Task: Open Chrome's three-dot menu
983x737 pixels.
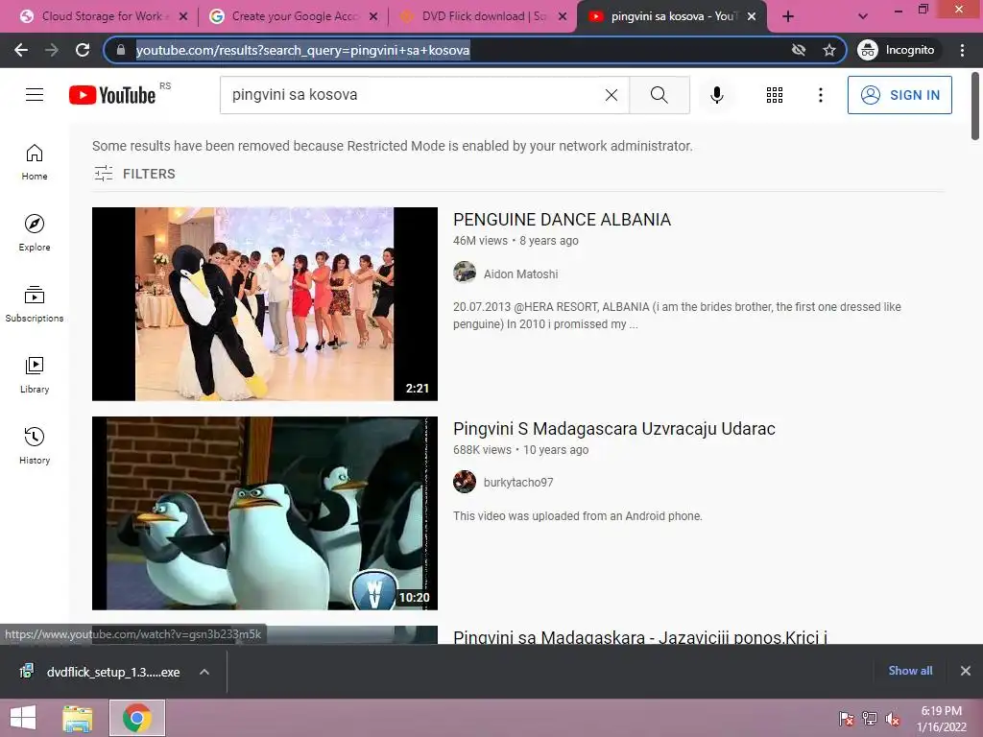Action: [x=962, y=50]
